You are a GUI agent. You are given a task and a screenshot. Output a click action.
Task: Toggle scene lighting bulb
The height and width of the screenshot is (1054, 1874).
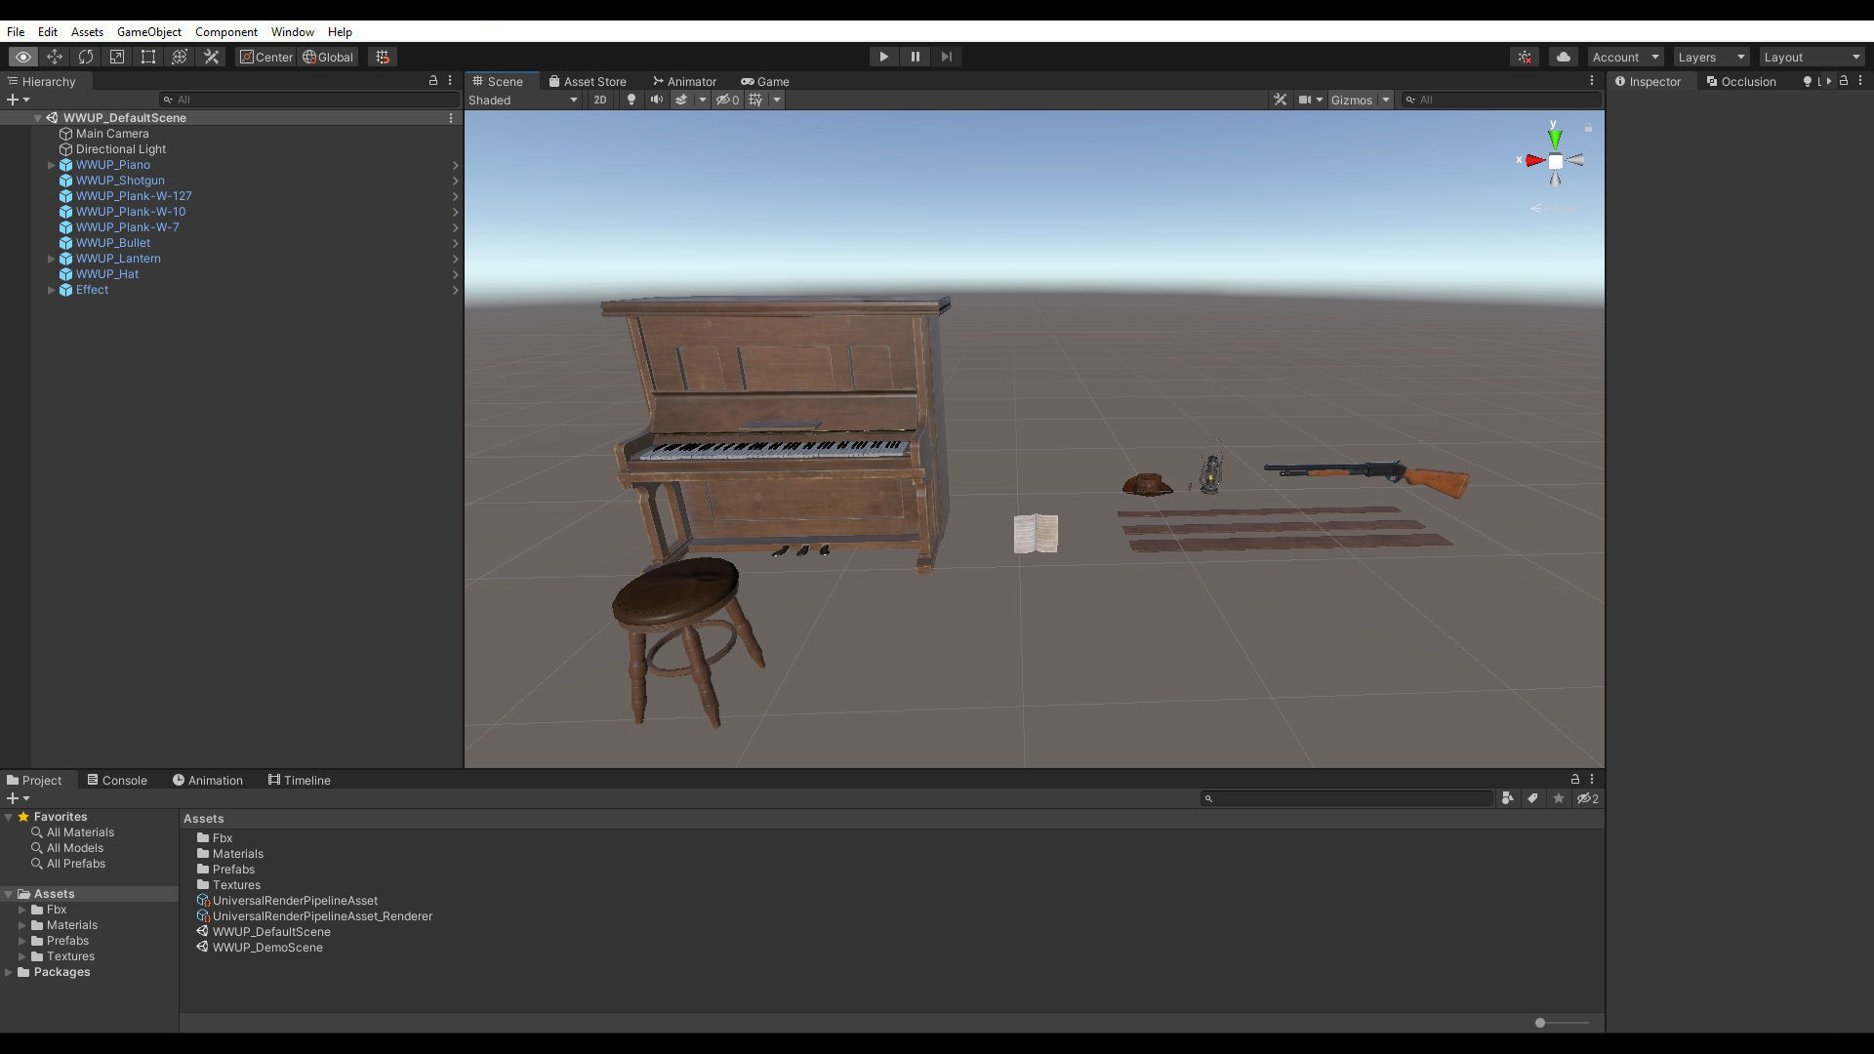coord(631,100)
